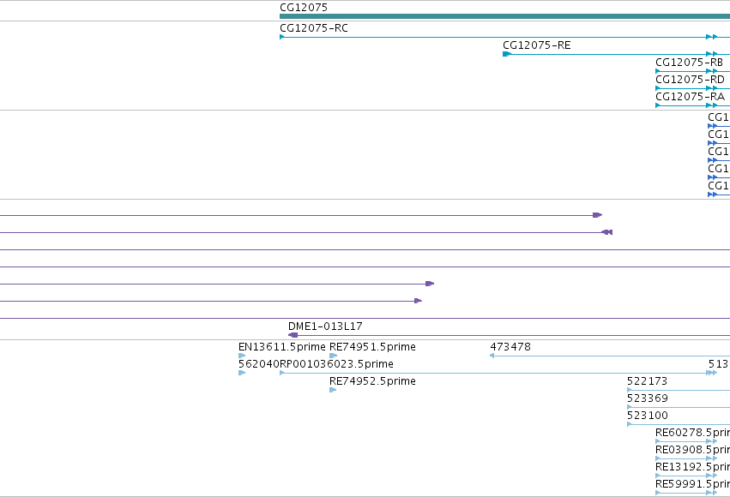Click the CG12075-RE transcript label
Screen dimensions: 730x497
(537, 45)
